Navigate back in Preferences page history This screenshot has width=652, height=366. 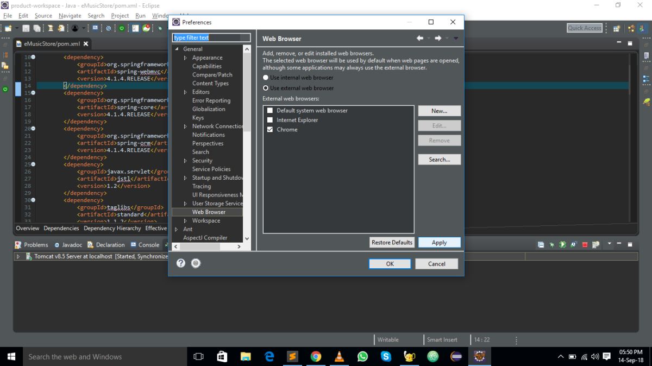pyautogui.click(x=420, y=38)
